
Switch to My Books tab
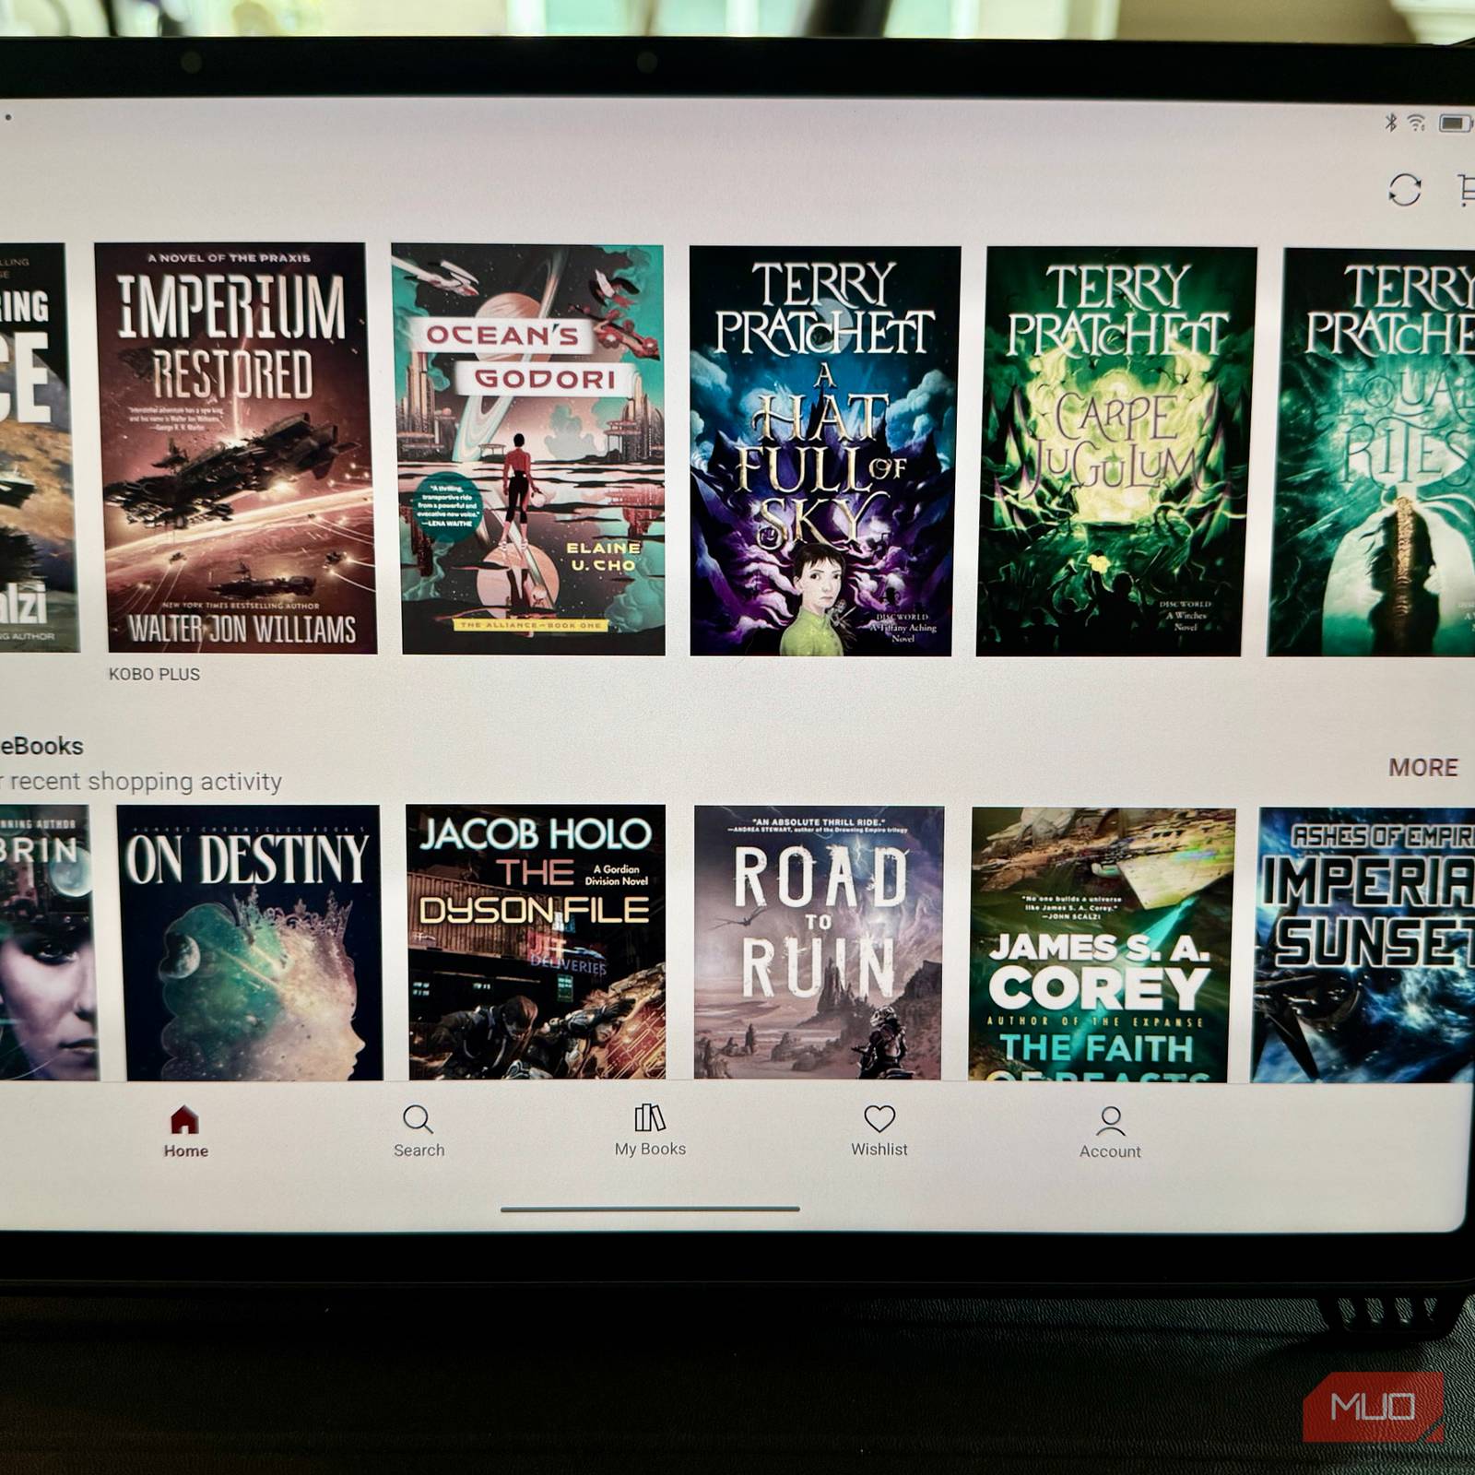pos(650,1130)
